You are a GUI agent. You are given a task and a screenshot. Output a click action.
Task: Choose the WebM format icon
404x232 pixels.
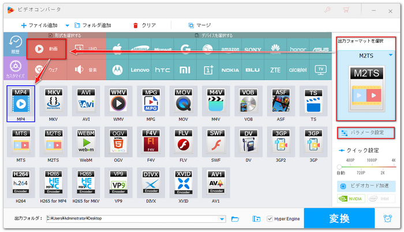(86, 143)
